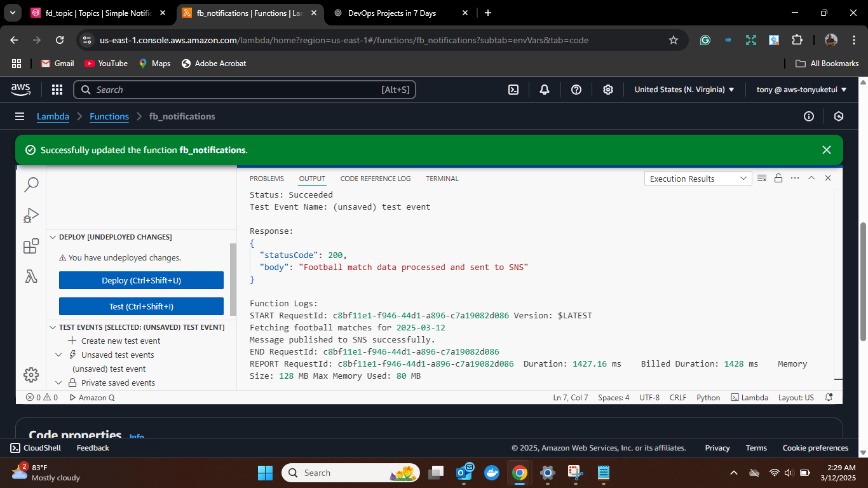Viewport: 868px width, 488px height.
Task: Go to AWS console home logo
Action: pyautogui.click(x=21, y=90)
